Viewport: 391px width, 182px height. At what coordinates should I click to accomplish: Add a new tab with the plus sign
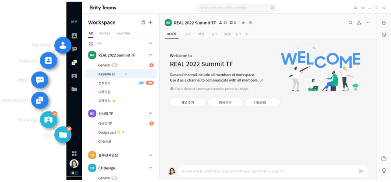[x=247, y=34]
